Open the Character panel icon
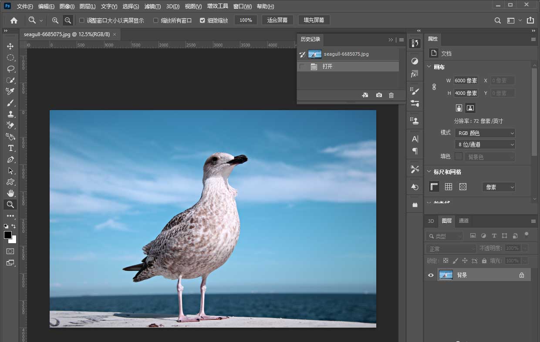Screen dimensions: 540x342 [x=415, y=139]
